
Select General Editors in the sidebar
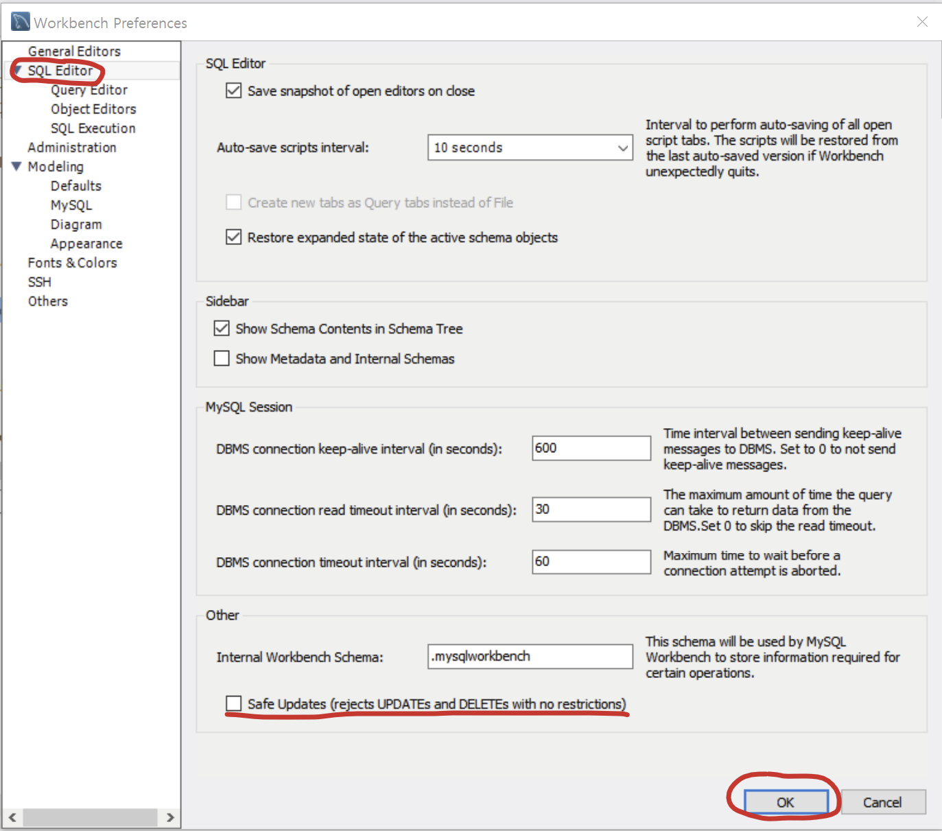(74, 51)
